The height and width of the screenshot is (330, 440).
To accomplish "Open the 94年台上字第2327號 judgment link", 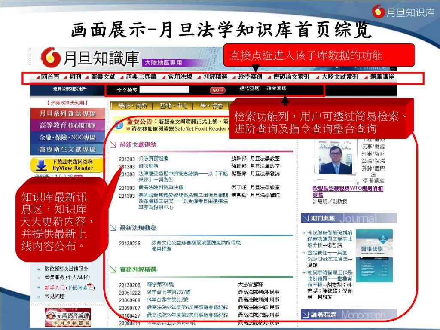I will click(x=168, y=292).
